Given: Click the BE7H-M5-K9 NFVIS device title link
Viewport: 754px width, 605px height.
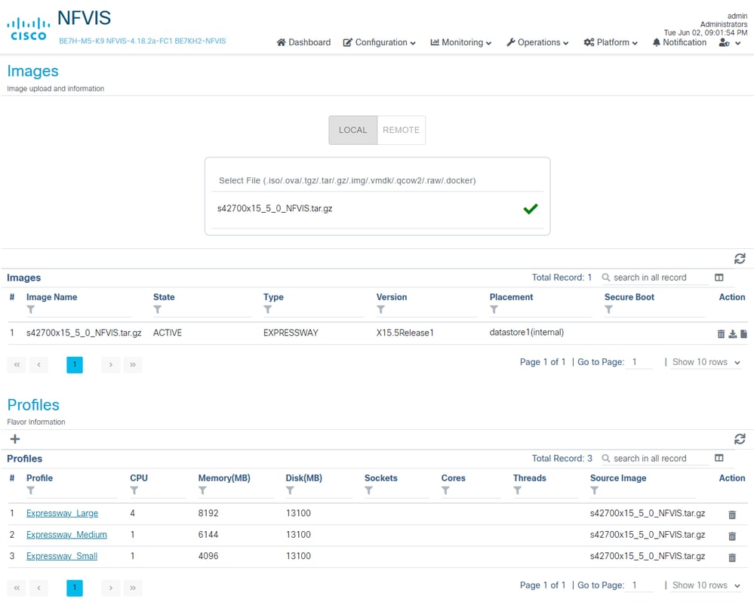Looking at the screenshot, I should [143, 41].
